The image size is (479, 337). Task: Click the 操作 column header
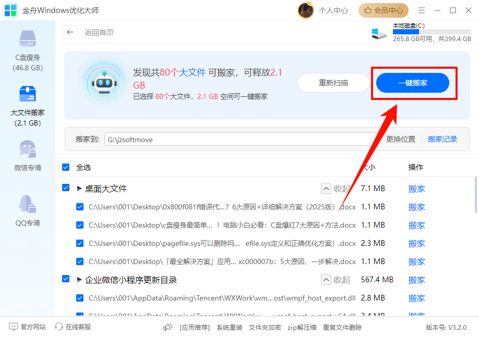pyautogui.click(x=416, y=167)
